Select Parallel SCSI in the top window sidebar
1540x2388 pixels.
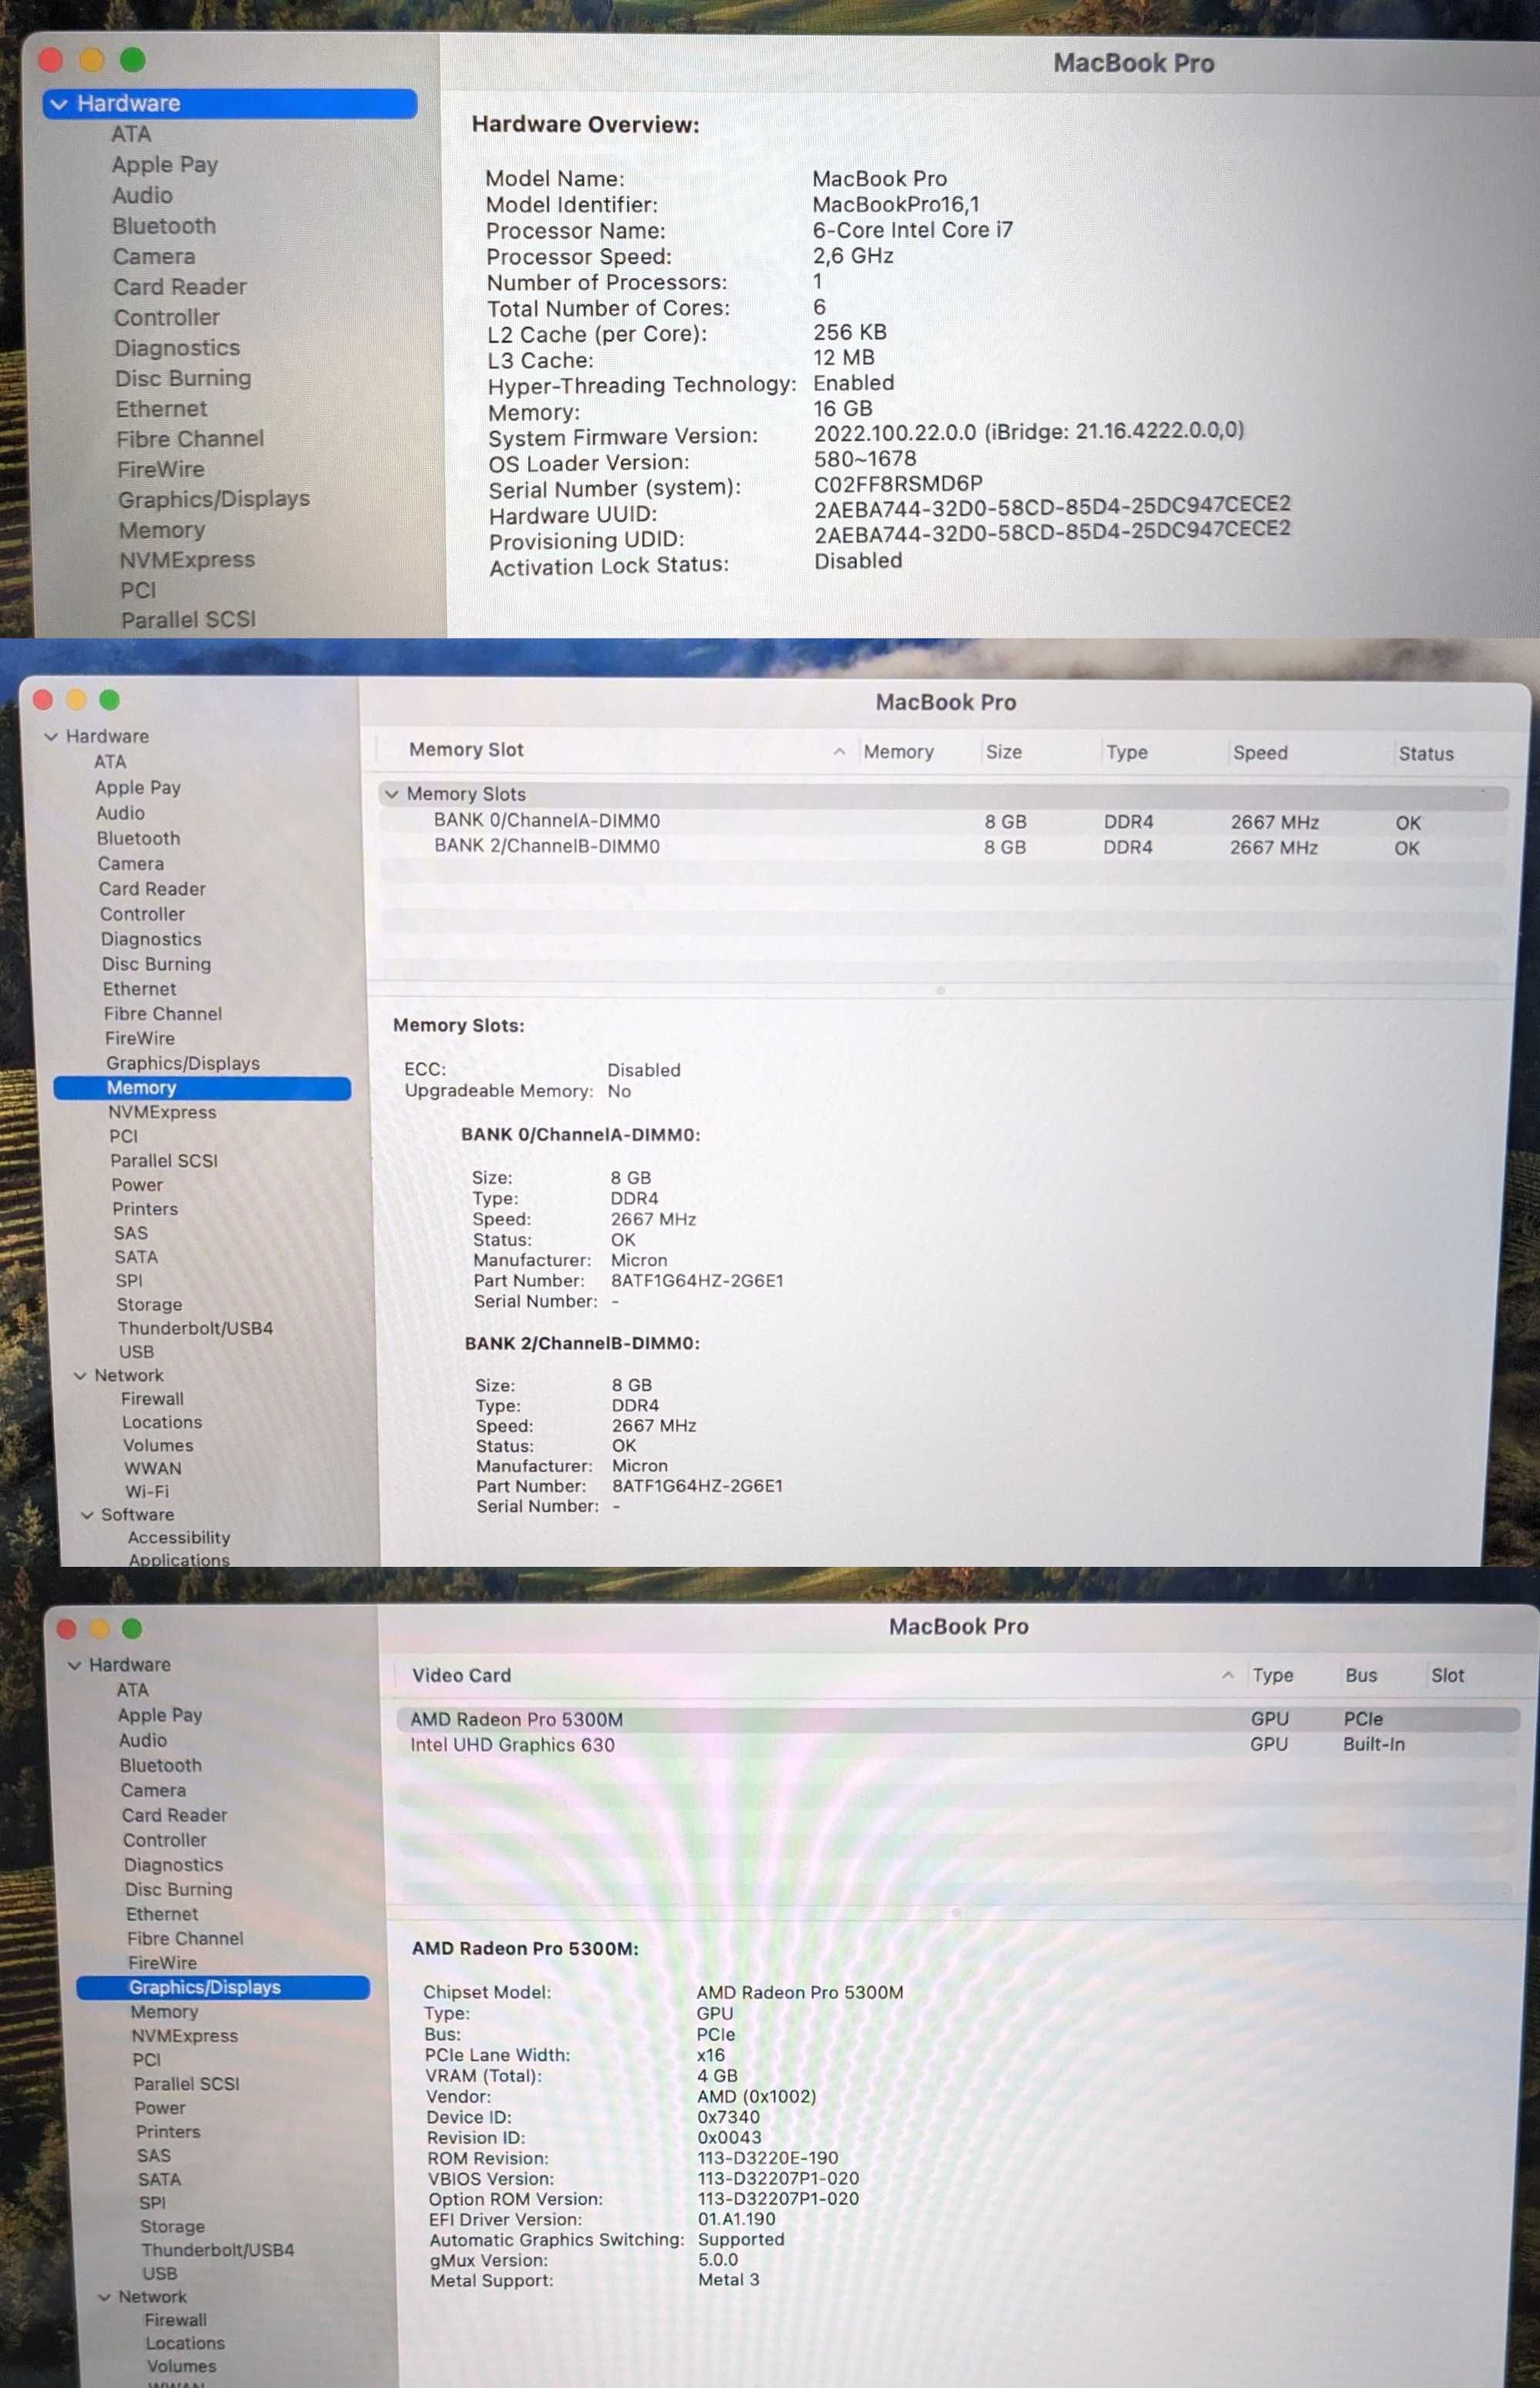188,619
